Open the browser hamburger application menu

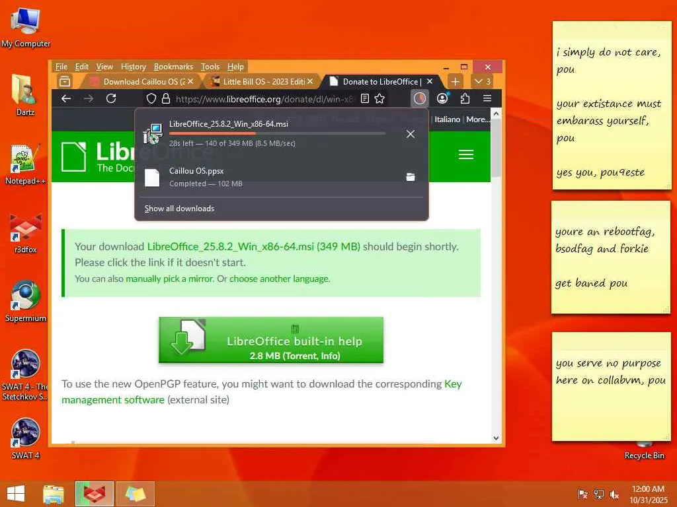pyautogui.click(x=487, y=98)
